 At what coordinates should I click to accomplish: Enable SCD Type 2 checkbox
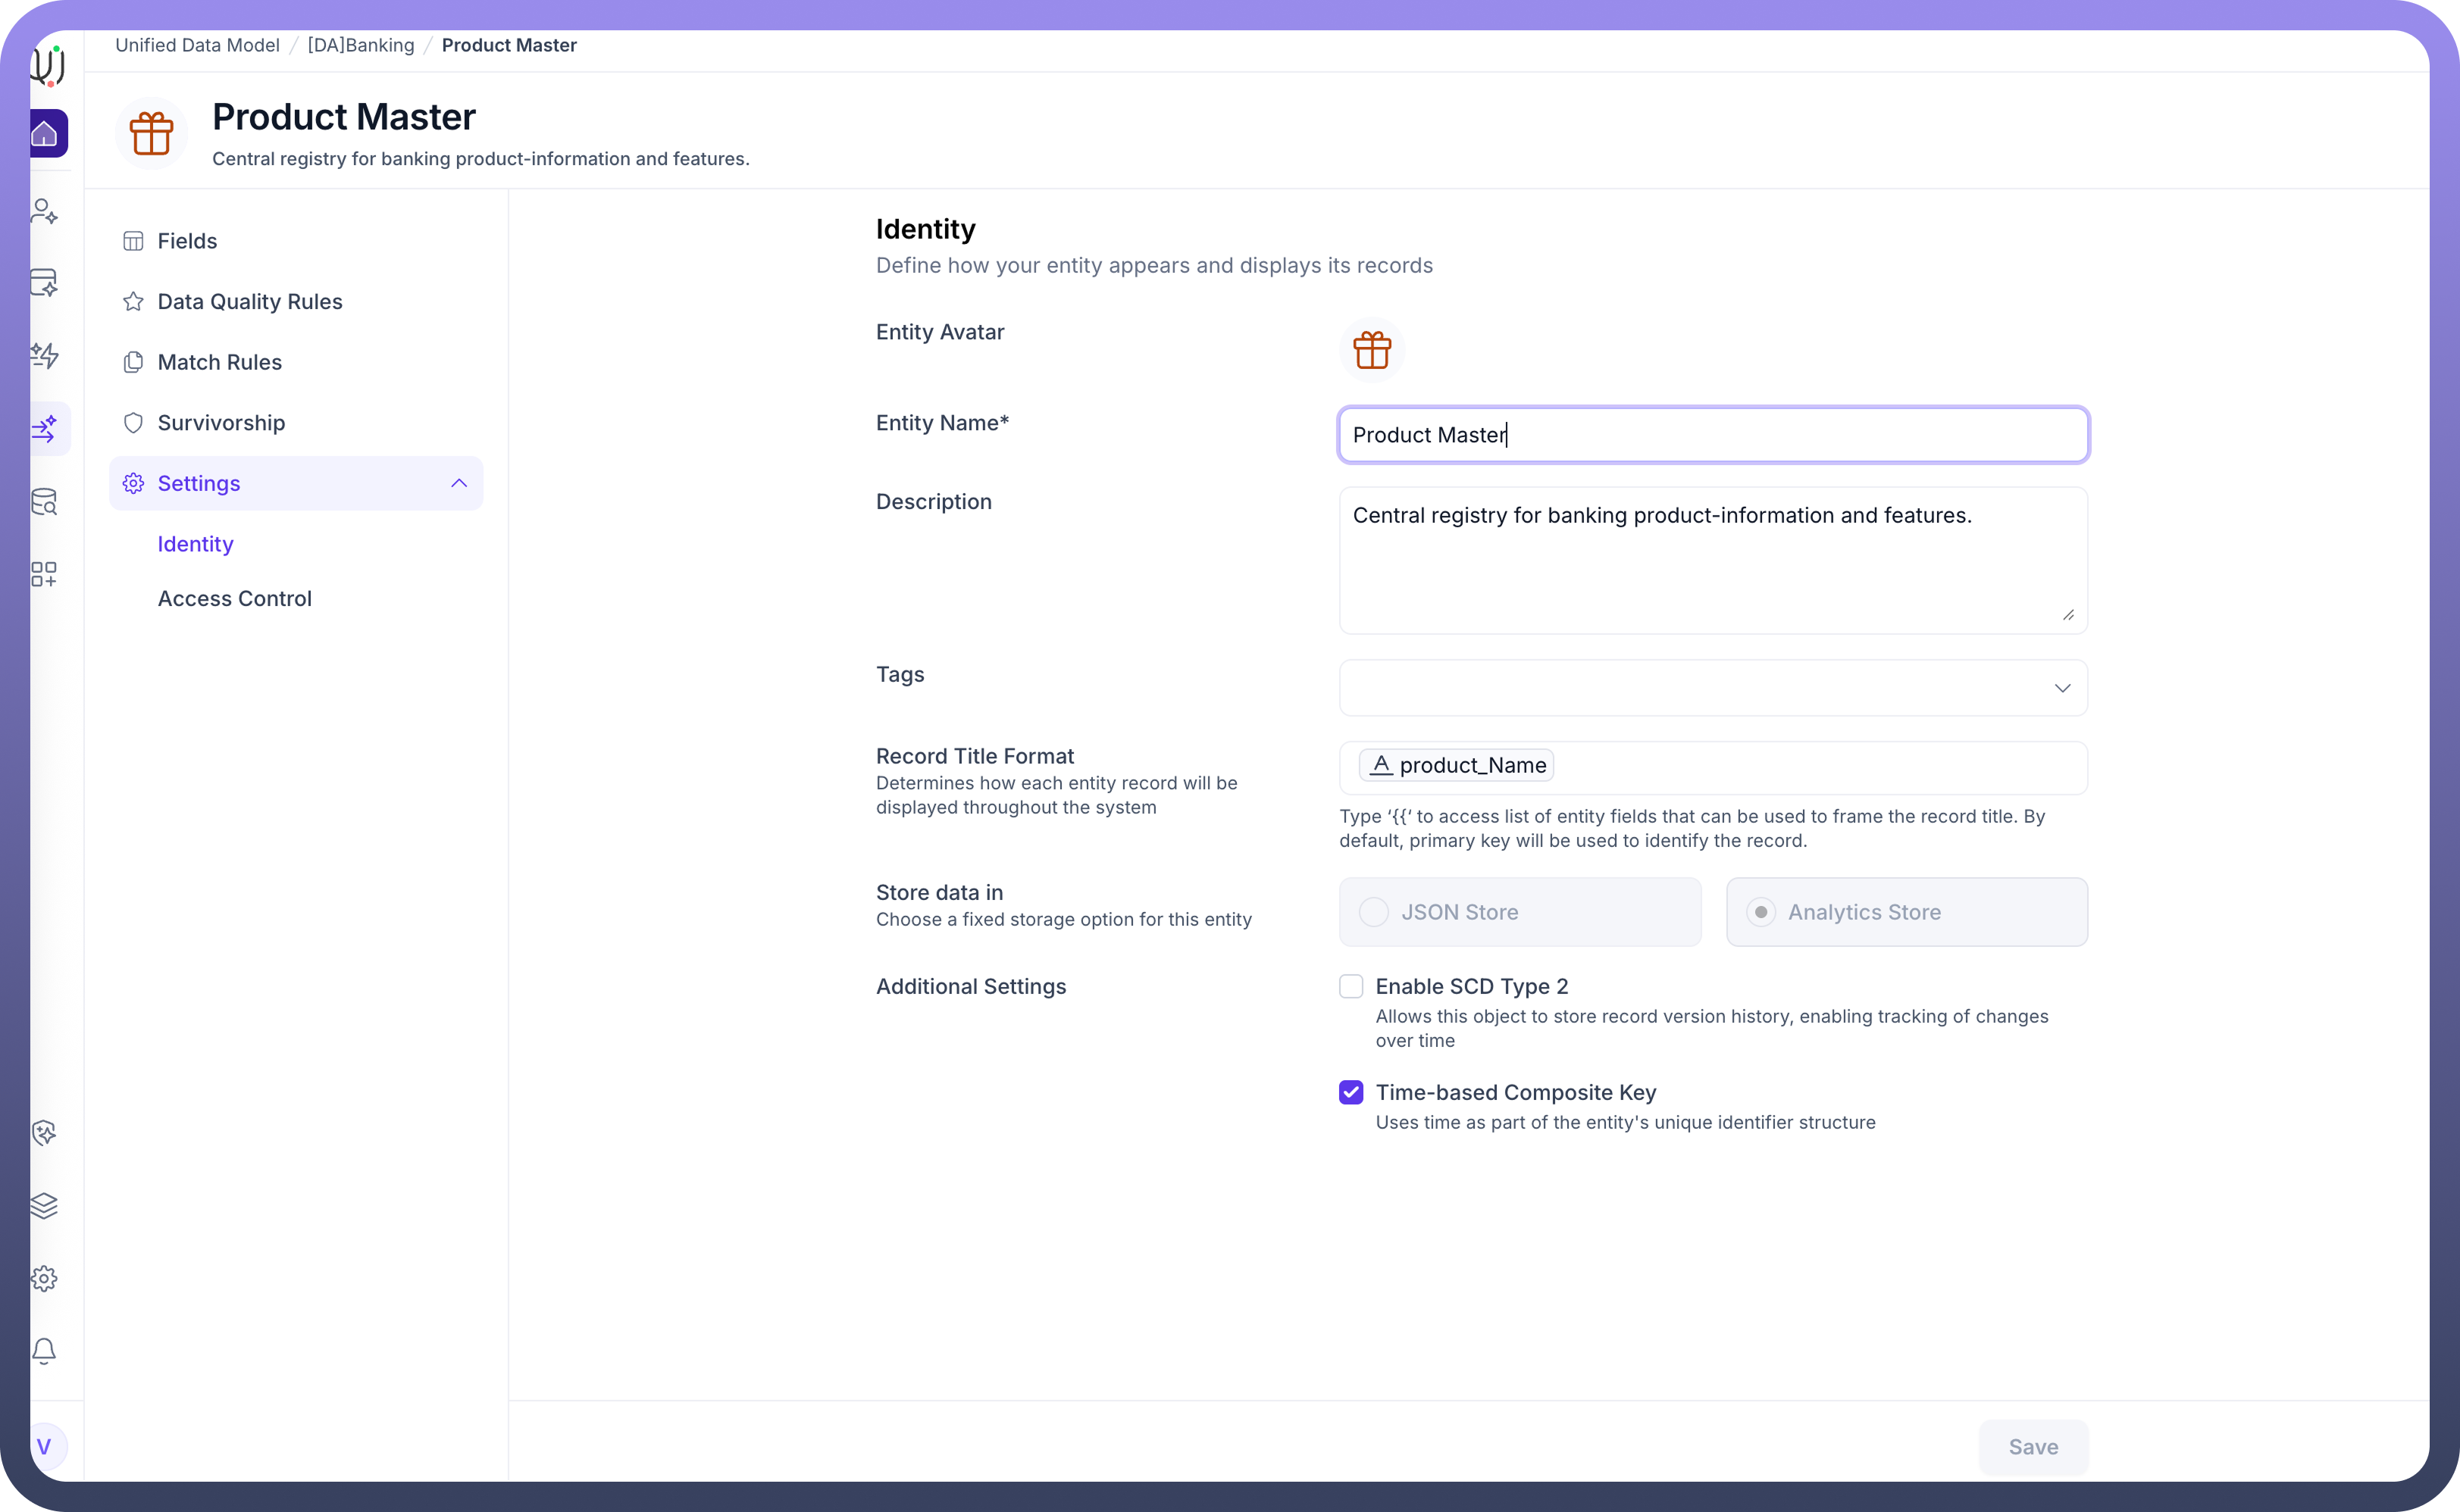click(1350, 986)
